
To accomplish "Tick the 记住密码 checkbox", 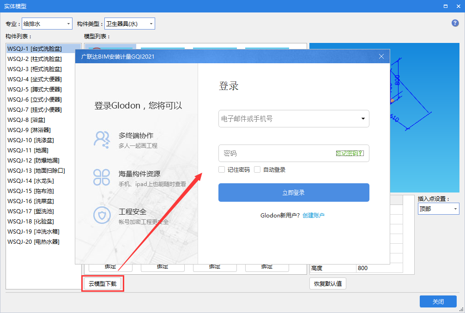I will (222, 169).
